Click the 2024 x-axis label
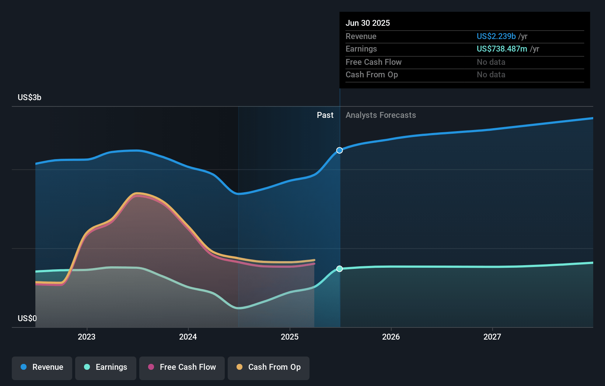The width and height of the screenshot is (605, 386). pyautogui.click(x=188, y=337)
